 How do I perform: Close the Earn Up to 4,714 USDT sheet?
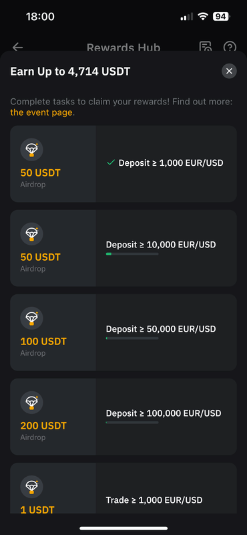tap(229, 72)
